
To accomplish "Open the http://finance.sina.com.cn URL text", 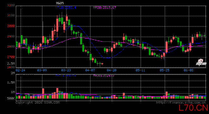I will [x=181, y=103].
